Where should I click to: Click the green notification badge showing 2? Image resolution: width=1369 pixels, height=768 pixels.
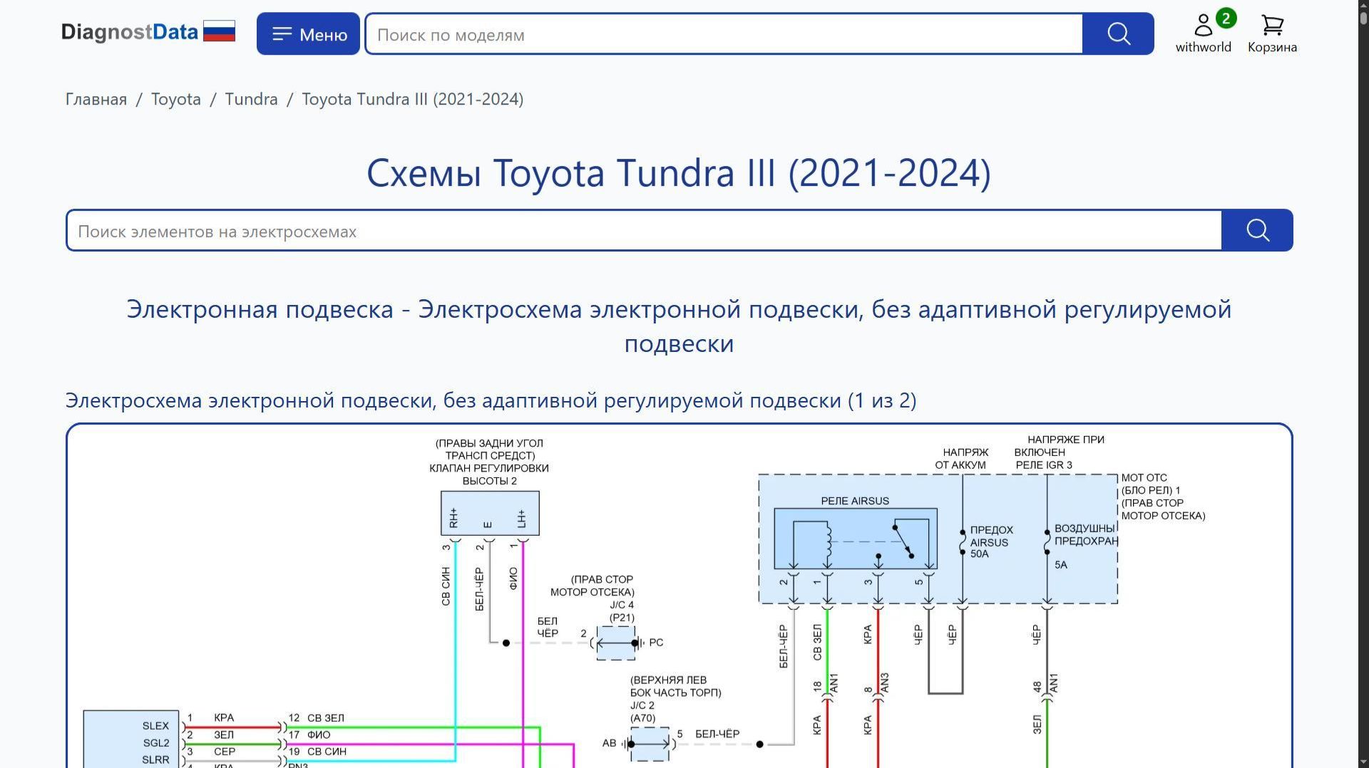(x=1225, y=18)
